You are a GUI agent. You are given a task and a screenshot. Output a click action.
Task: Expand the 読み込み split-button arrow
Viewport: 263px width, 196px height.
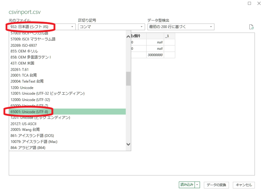point(197,185)
